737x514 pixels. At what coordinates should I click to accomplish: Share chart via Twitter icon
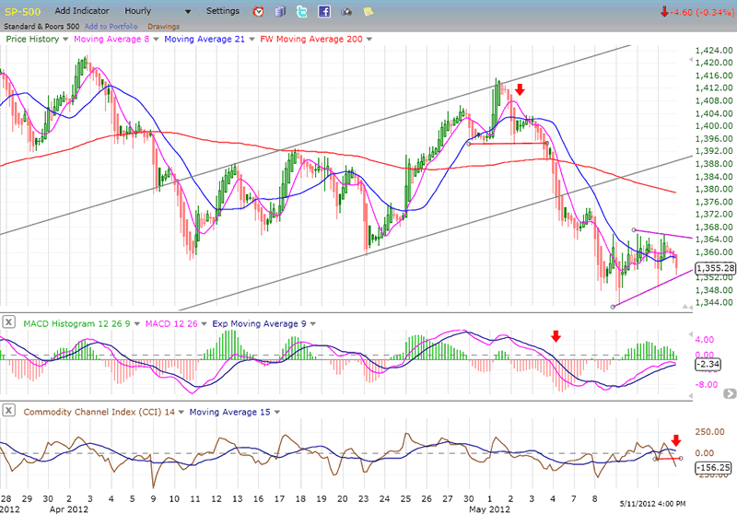(x=302, y=11)
